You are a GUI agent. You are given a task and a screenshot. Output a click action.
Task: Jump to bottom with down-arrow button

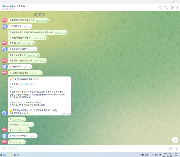[x=175, y=140]
